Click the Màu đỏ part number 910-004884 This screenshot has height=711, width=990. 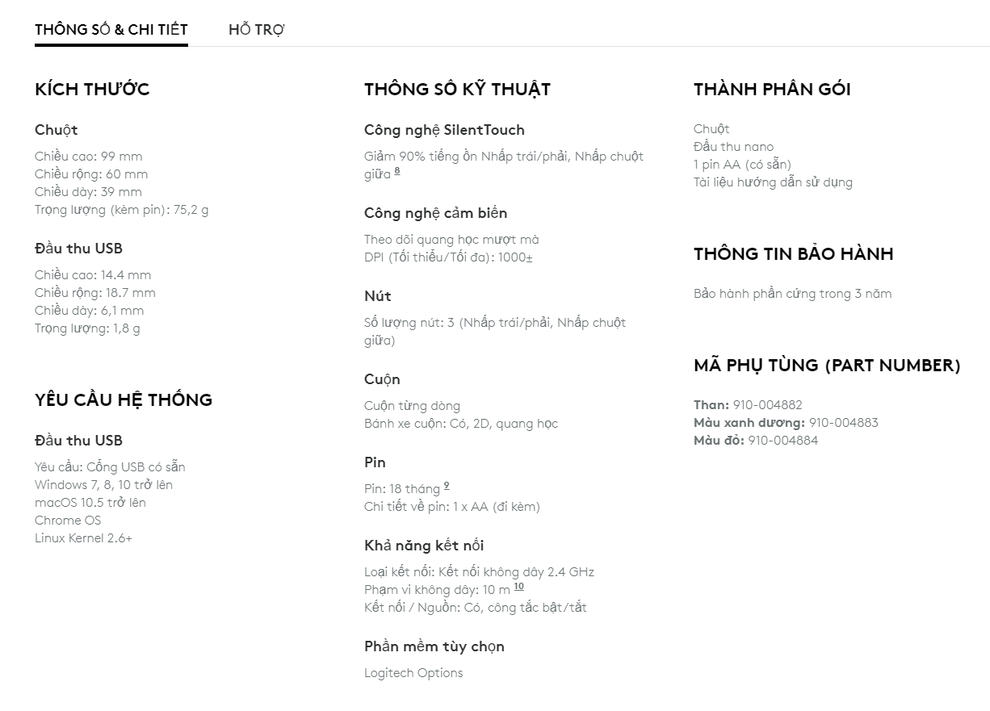click(782, 441)
